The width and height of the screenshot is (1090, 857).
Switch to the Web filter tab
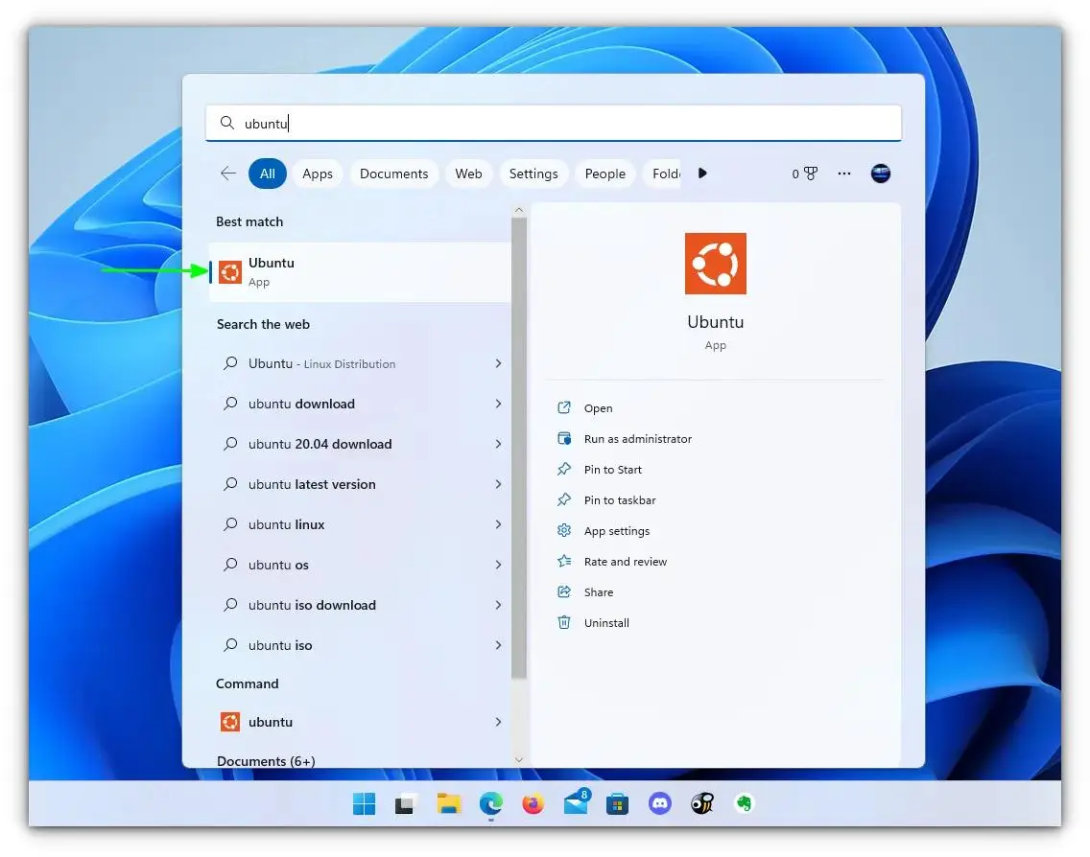click(468, 174)
